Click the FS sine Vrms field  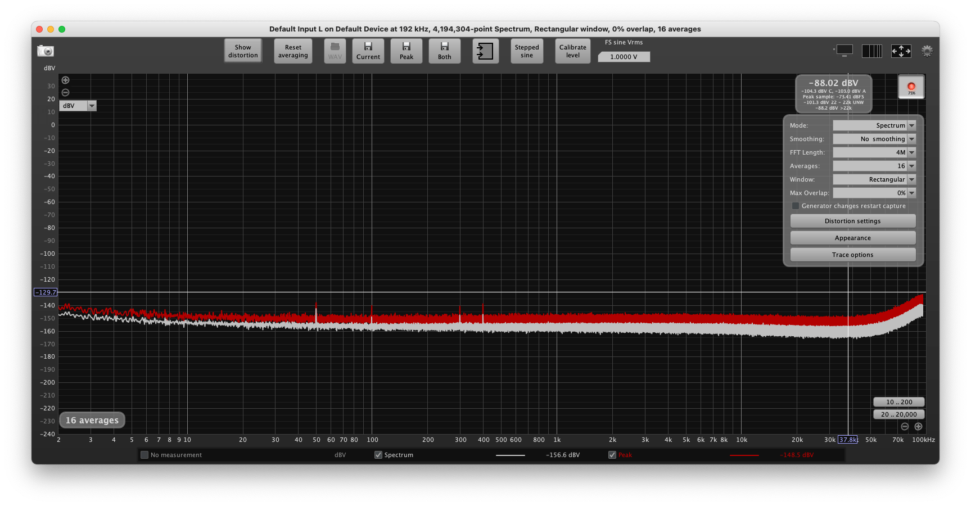point(624,57)
